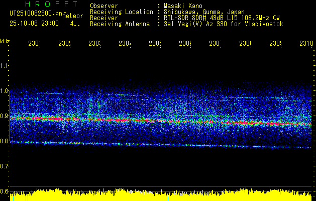Select the observer name Masaki Kano

[183, 6]
